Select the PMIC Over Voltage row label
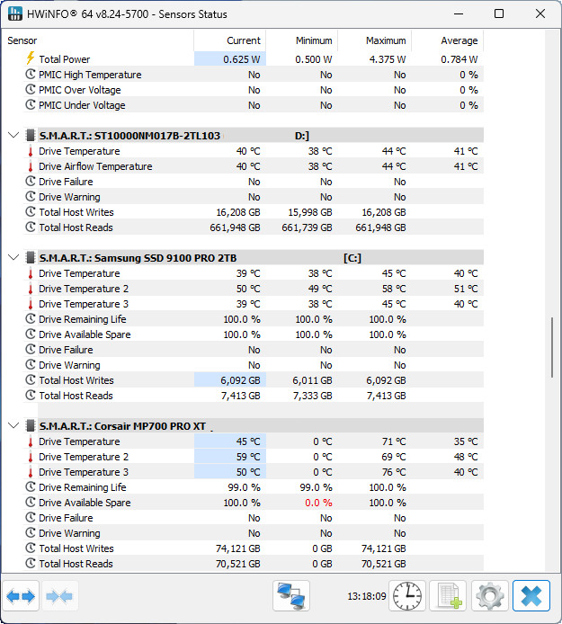Screen dimensions: 562x624 coord(80,90)
